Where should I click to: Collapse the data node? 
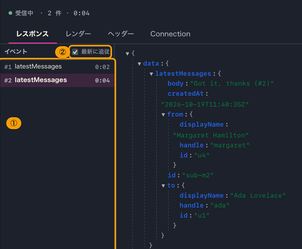tap(140, 64)
